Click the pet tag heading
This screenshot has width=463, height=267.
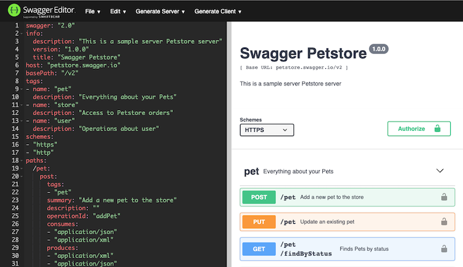click(251, 172)
